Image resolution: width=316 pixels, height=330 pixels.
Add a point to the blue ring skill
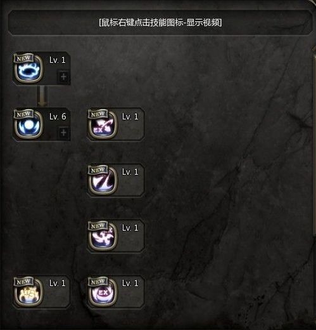[63, 77]
